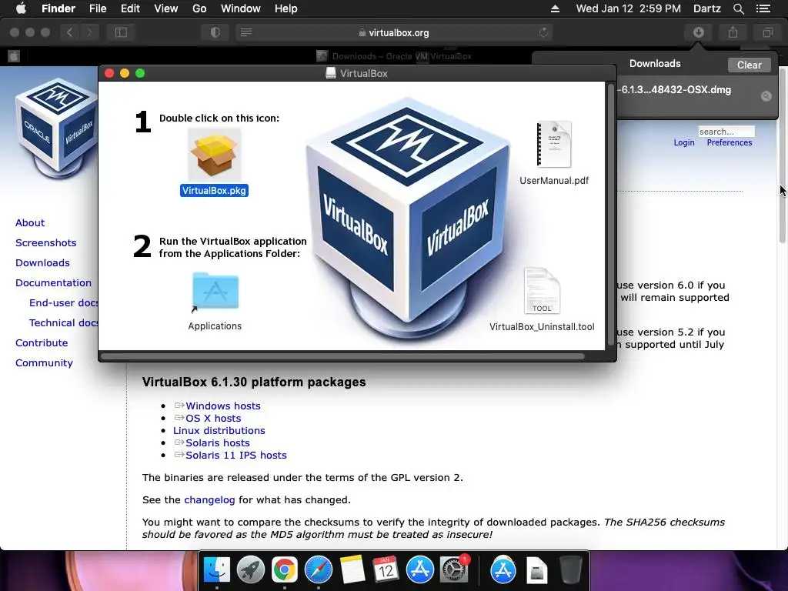This screenshot has width=788, height=591.
Task: Go back in Safari history
Action: [70, 32]
